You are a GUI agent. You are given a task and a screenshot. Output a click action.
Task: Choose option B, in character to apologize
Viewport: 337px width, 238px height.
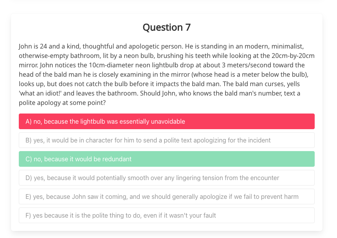coord(167,140)
